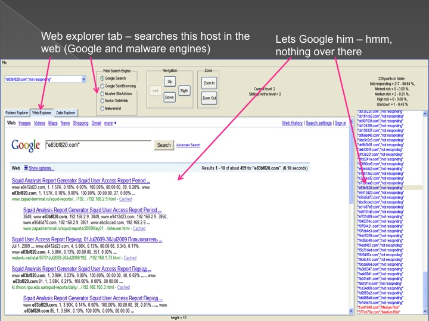Open Cached link for zapad-terminal 192.168.2.9.html result
429x321 pixels.
[x=125, y=199]
